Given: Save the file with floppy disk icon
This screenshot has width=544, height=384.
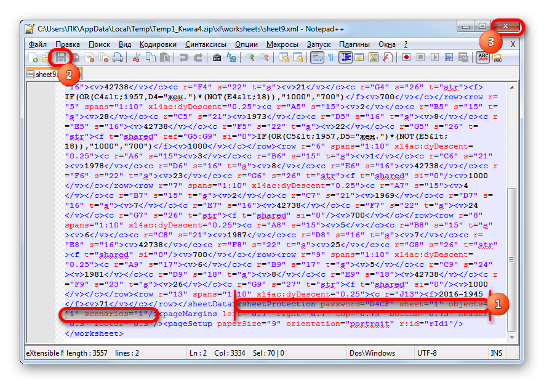Looking at the screenshot, I should pyautogui.click(x=61, y=57).
